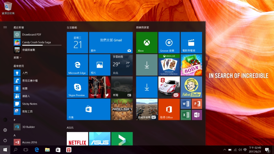Screen dimensions: 274x154
Task: Click the user account avatar
Action: click(5, 120)
